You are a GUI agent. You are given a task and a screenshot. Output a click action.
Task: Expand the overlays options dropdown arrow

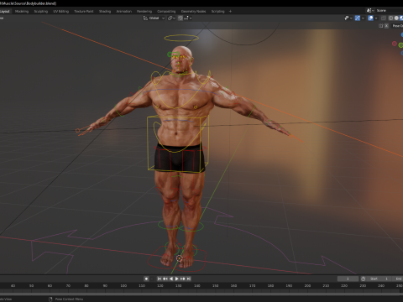pyautogui.click(x=376, y=18)
